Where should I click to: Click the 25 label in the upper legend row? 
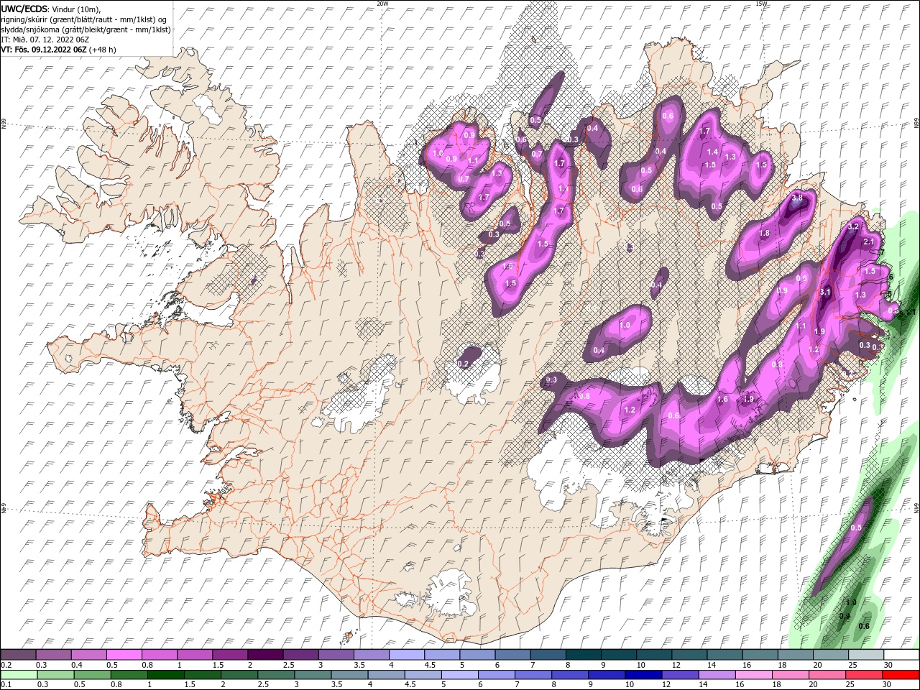[x=852, y=666]
